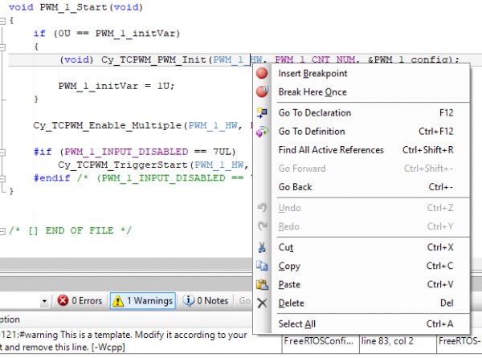Viewport: 482px width, 358px height.
Task: Click the Paste clipboard icon
Action: (262, 285)
